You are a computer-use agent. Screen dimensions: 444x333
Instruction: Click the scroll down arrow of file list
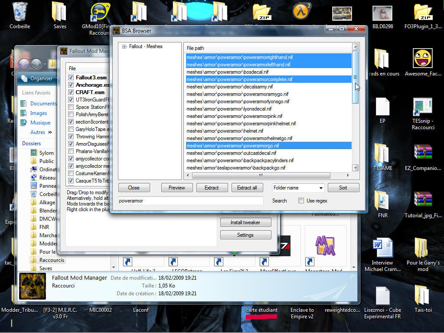[x=356, y=168]
